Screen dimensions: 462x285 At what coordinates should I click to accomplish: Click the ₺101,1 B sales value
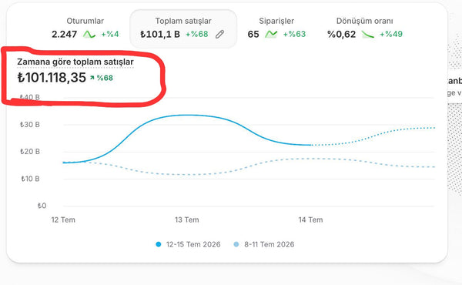tap(160, 35)
